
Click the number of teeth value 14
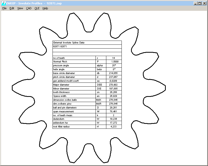(114, 58)
